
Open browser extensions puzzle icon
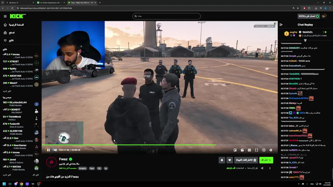coord(309,8)
